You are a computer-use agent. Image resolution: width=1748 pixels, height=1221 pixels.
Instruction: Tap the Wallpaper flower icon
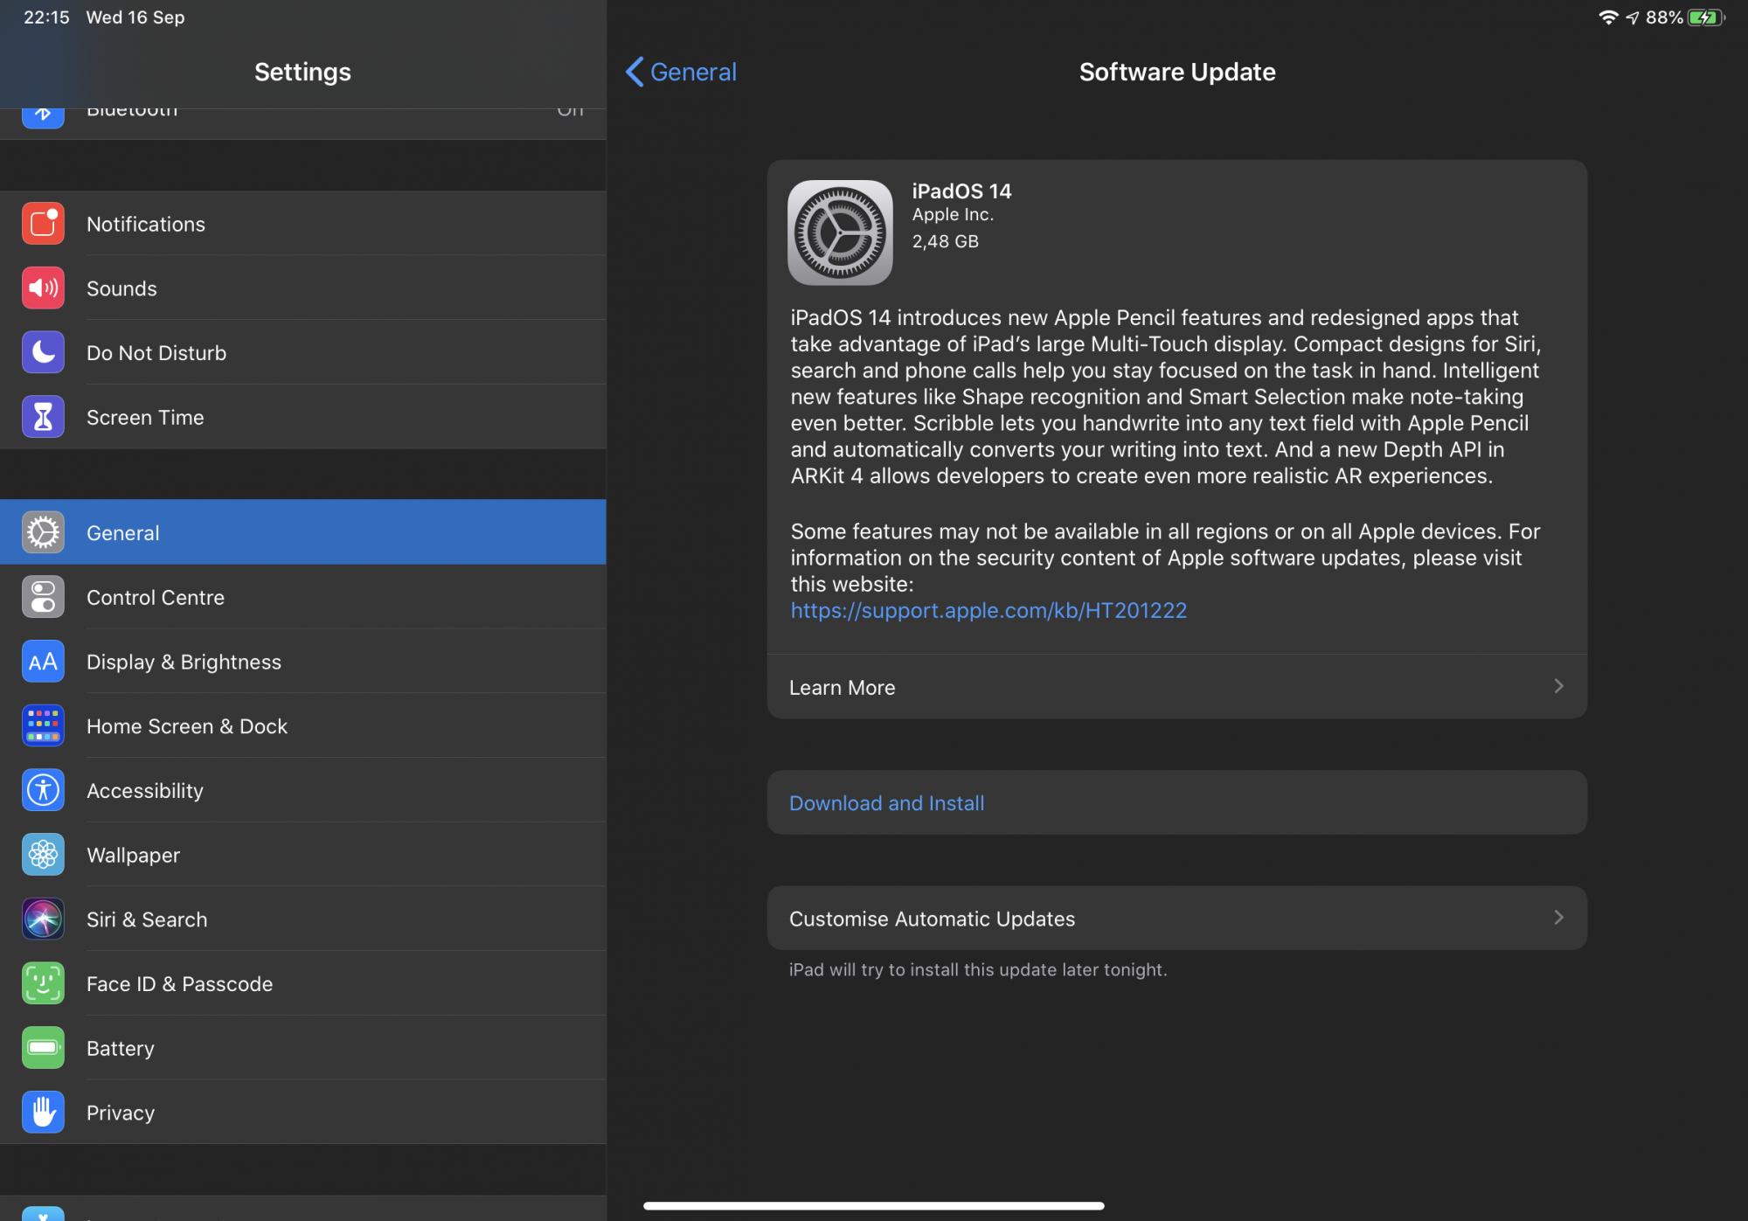(43, 855)
